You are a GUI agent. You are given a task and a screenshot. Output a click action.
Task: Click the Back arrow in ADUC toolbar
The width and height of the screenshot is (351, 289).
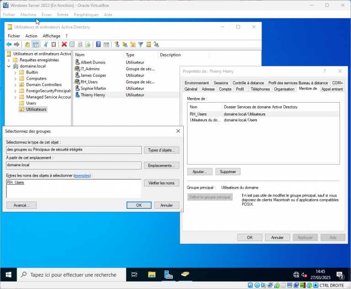(9, 44)
